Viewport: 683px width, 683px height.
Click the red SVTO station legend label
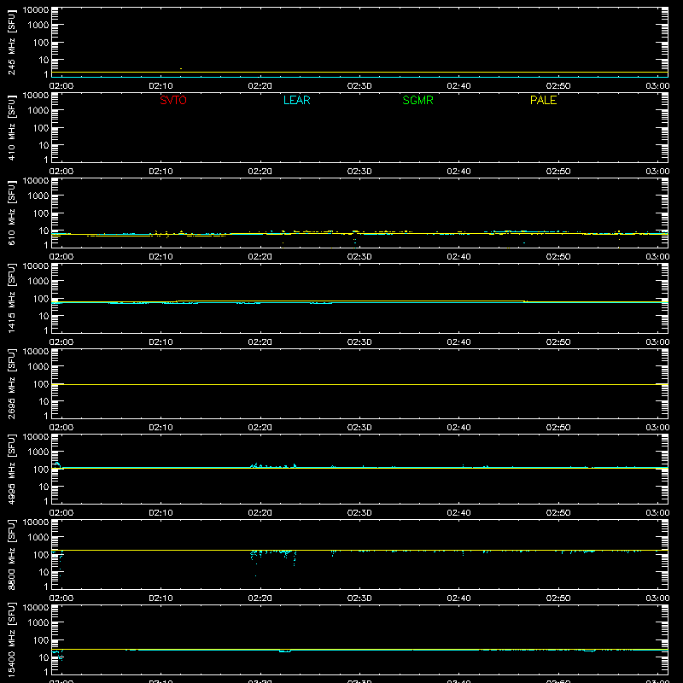[x=173, y=100]
